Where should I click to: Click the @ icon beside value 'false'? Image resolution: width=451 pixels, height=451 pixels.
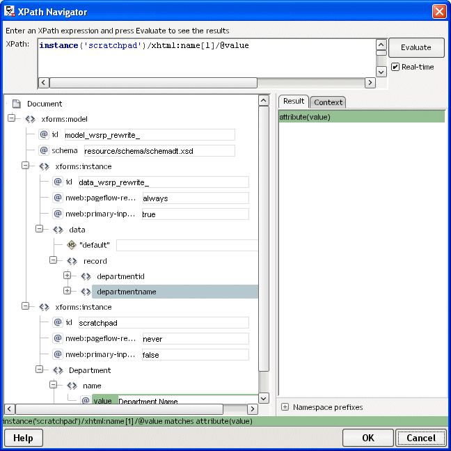click(x=58, y=354)
